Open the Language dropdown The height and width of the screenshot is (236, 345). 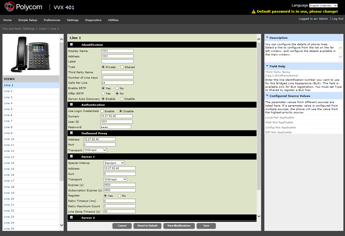point(323,5)
